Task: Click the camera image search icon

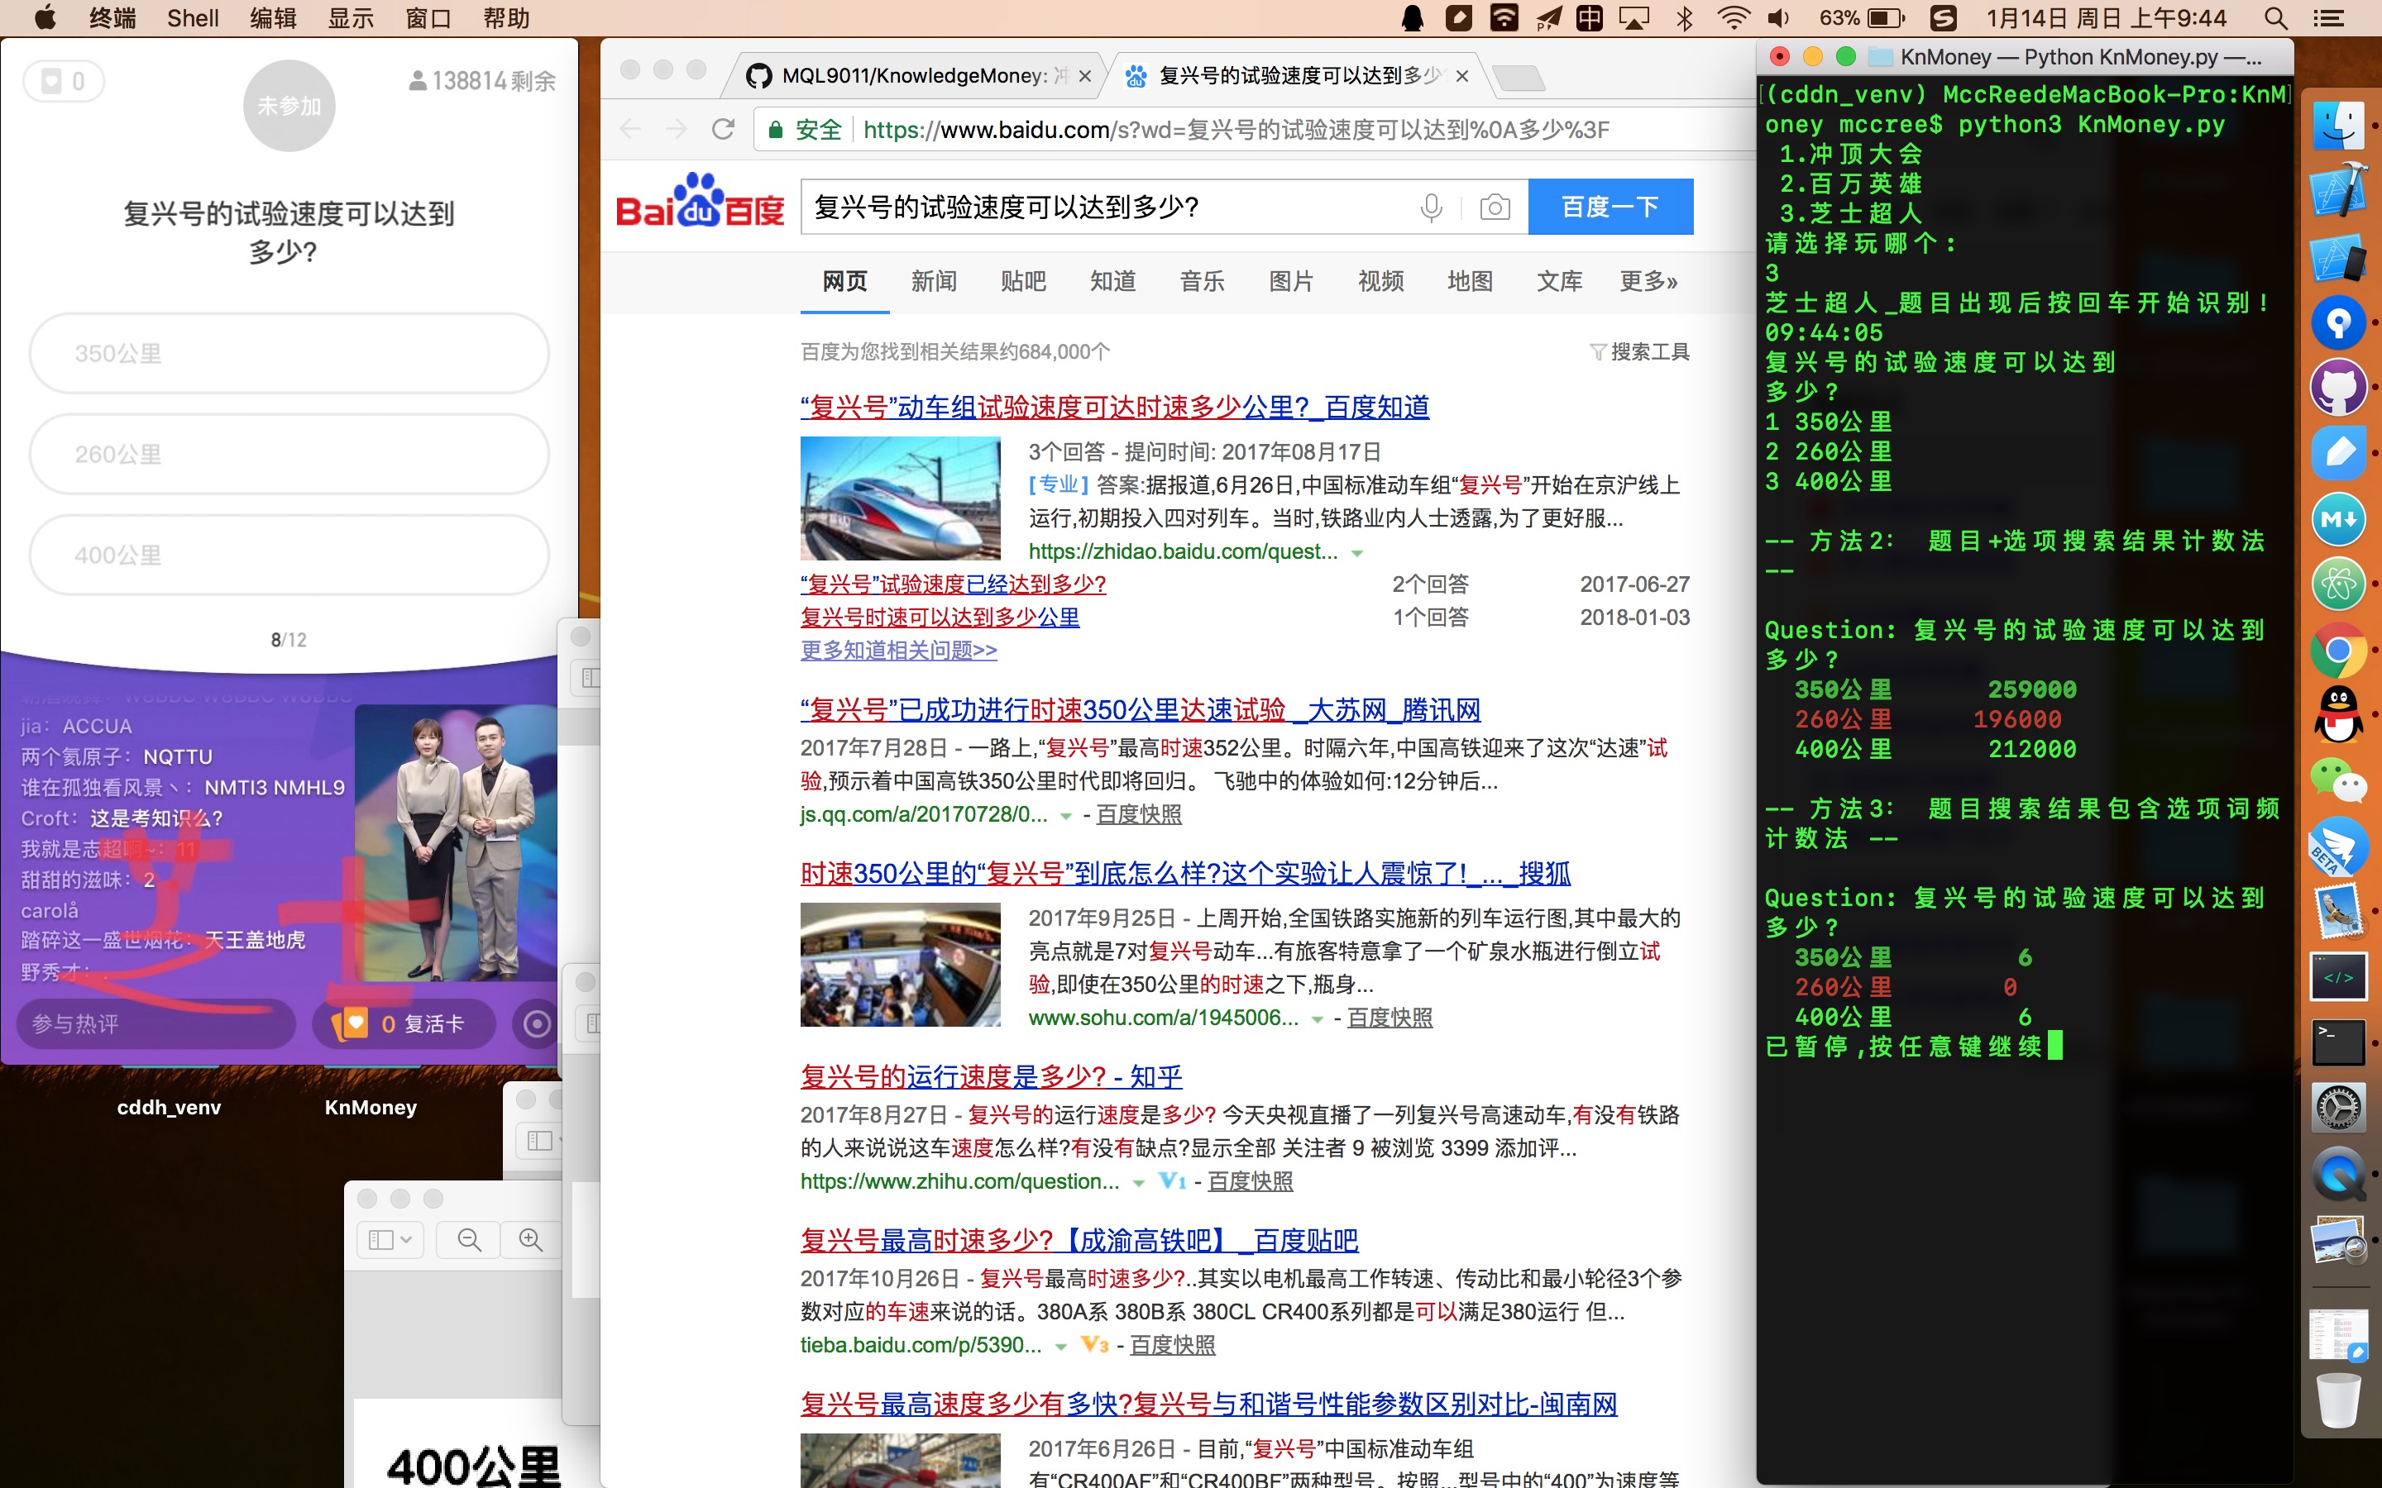Action: pos(1495,207)
